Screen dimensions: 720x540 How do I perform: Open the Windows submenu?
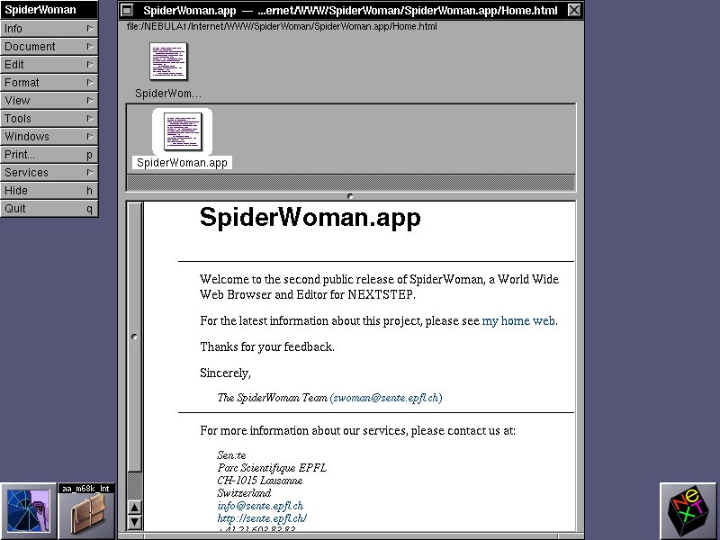point(49,137)
